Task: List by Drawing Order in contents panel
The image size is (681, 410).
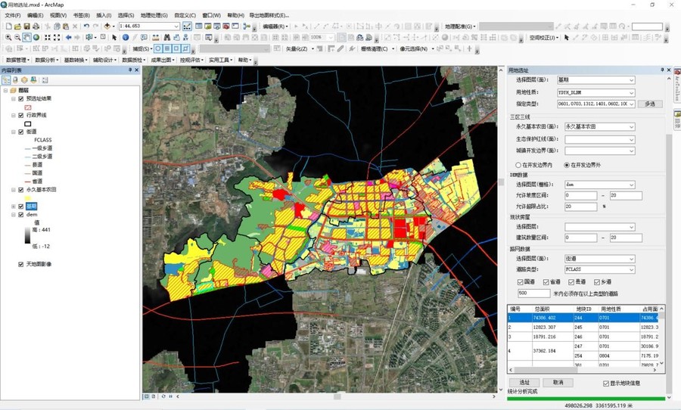Action: 6,80
